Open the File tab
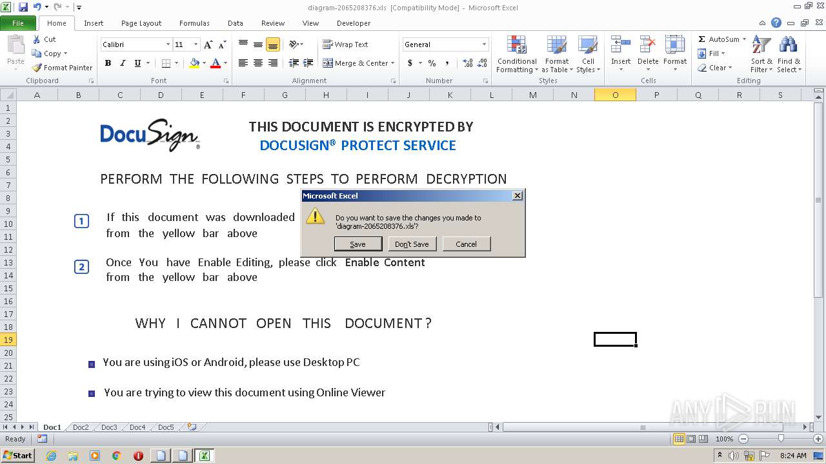The width and height of the screenshot is (826, 464). 18,23
